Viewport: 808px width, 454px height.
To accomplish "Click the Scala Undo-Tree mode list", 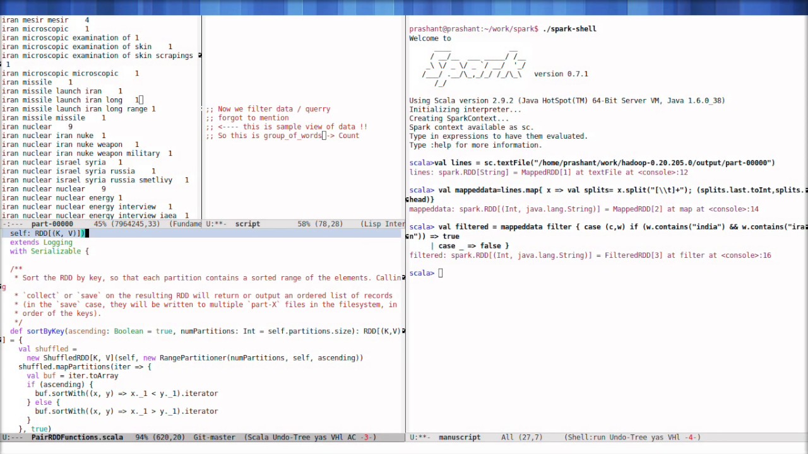I will (x=310, y=437).
